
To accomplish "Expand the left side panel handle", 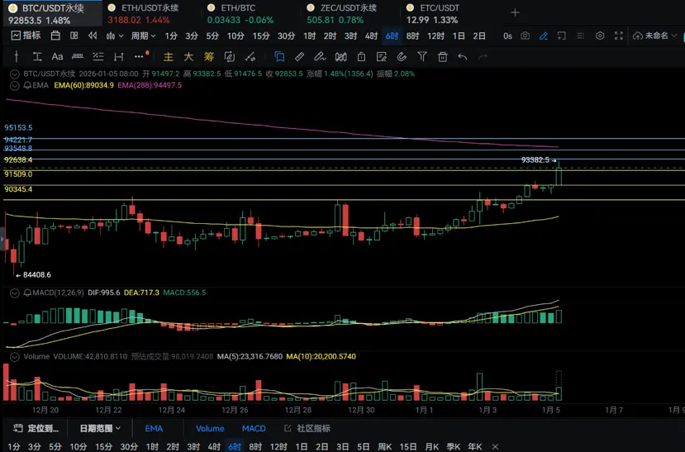I will (x=2, y=239).
